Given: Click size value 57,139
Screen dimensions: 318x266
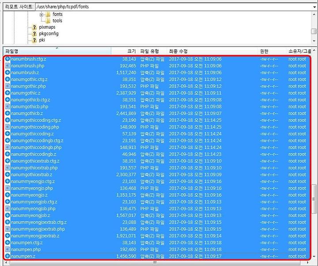Looking at the screenshot, I should pyautogui.click(x=129, y=134).
